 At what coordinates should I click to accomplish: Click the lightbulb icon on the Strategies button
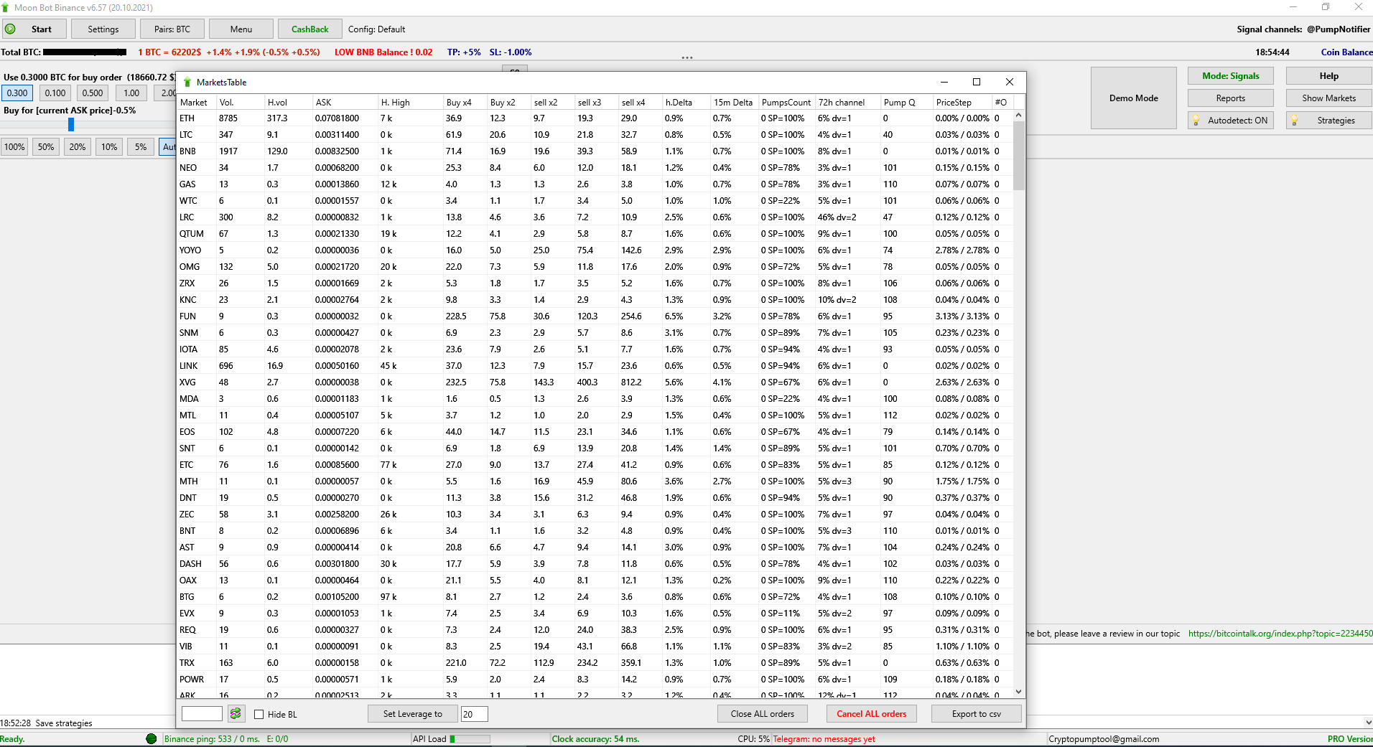[1294, 121]
